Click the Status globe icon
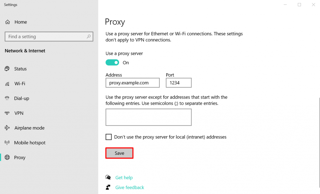The image size is (320, 194). (x=7, y=69)
